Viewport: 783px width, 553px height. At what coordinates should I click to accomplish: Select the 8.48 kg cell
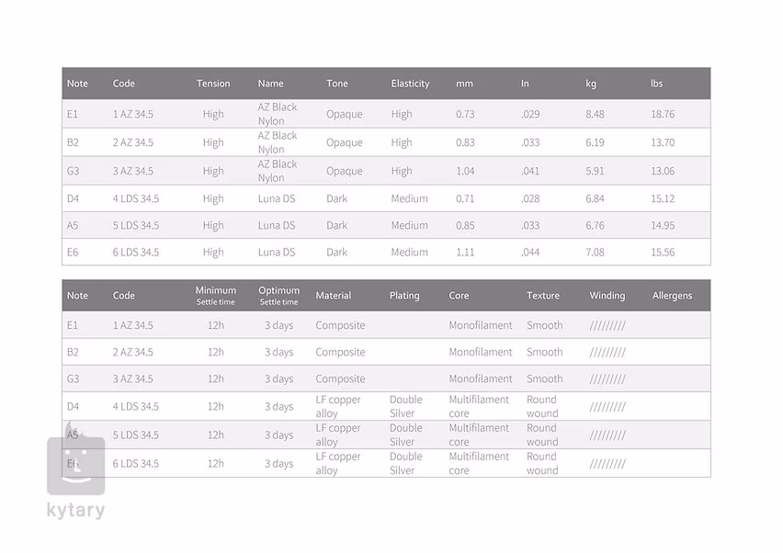click(596, 115)
